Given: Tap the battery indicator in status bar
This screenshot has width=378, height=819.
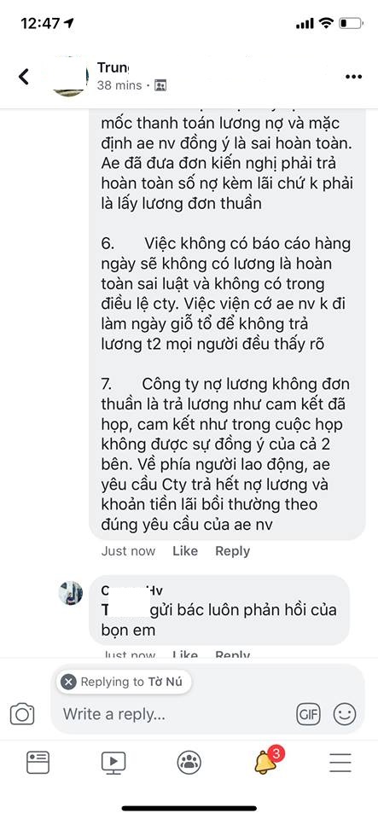Looking at the screenshot, I should 351,23.
